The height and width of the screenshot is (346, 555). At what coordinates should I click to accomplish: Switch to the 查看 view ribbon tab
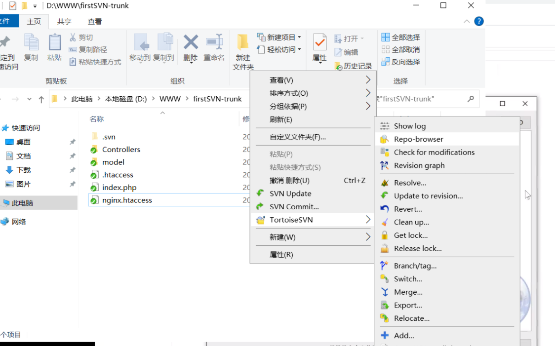click(94, 22)
